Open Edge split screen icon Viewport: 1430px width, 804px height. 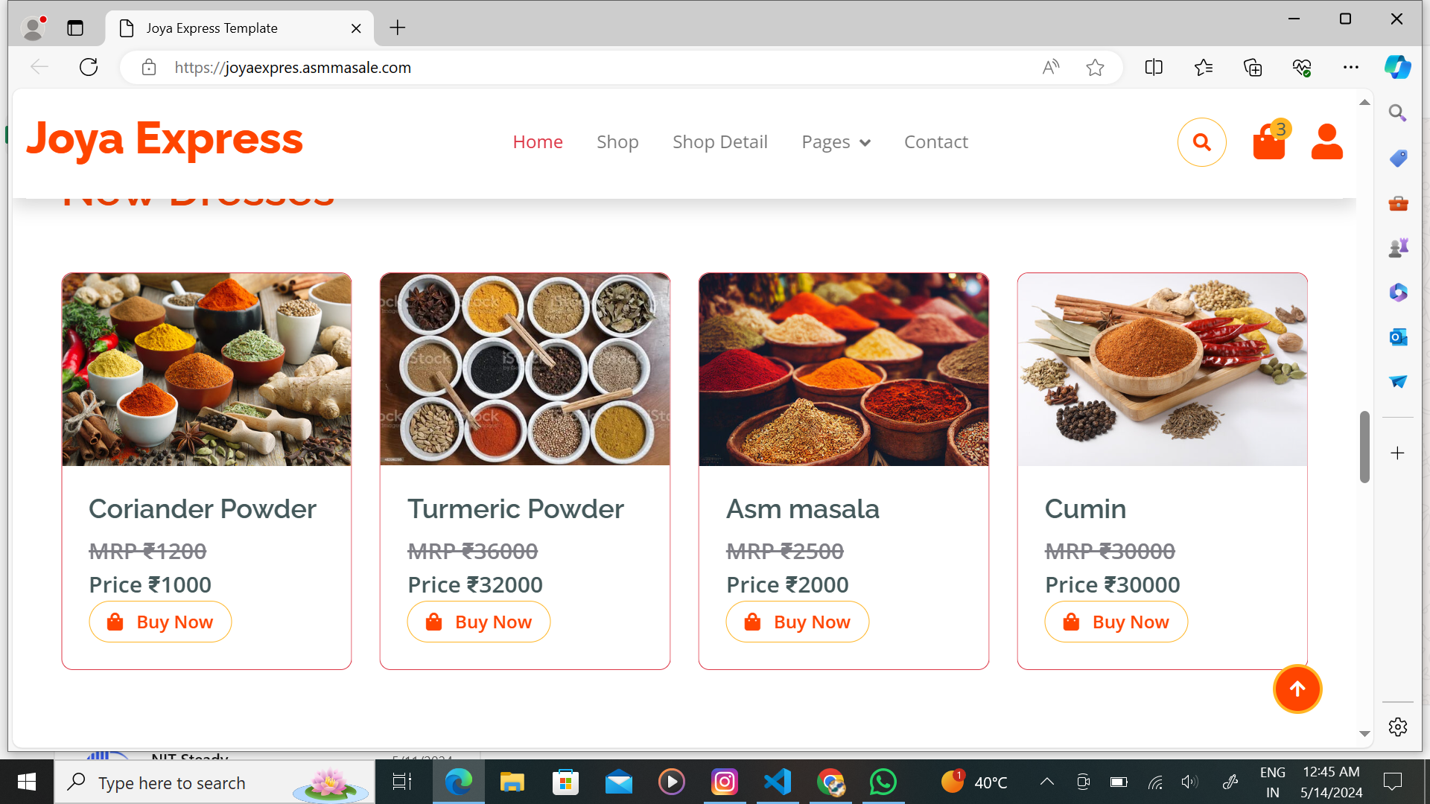click(x=1154, y=68)
